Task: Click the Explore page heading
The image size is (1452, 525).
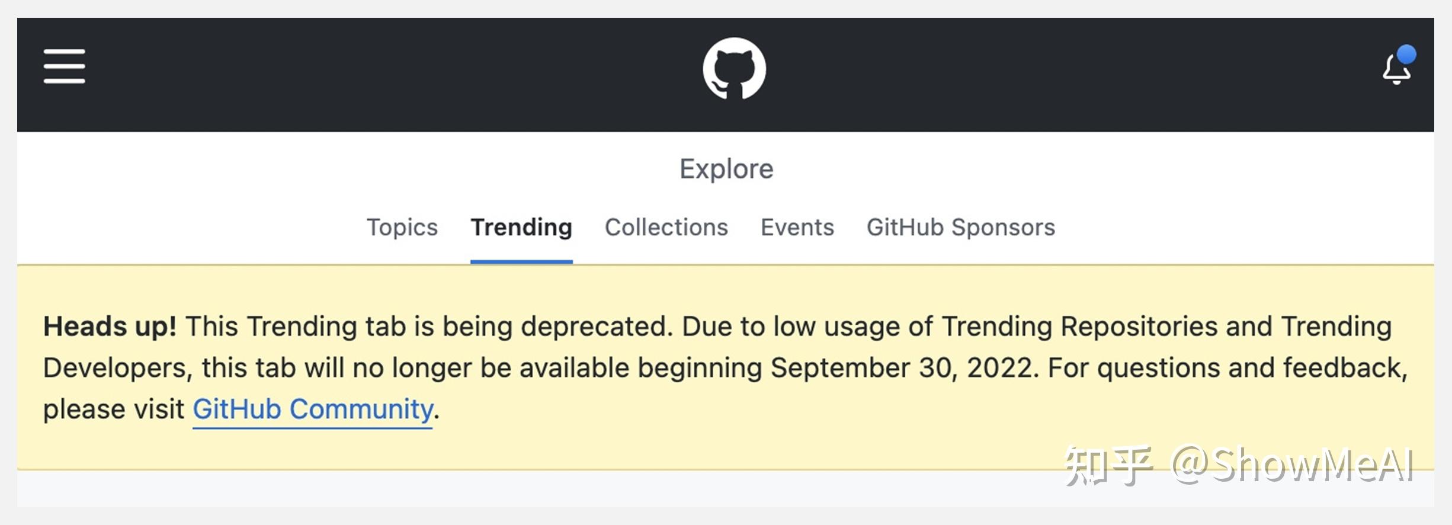Action: pos(726,168)
